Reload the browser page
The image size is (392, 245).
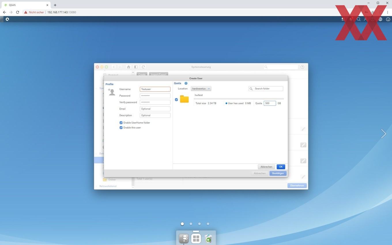pyautogui.click(x=18, y=12)
